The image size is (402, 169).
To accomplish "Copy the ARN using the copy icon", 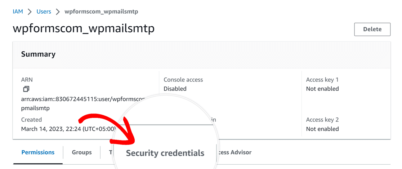I will click(26, 89).
